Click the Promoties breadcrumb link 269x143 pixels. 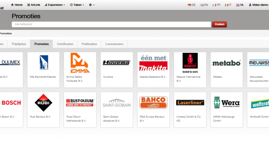pyautogui.click(x=6, y=33)
